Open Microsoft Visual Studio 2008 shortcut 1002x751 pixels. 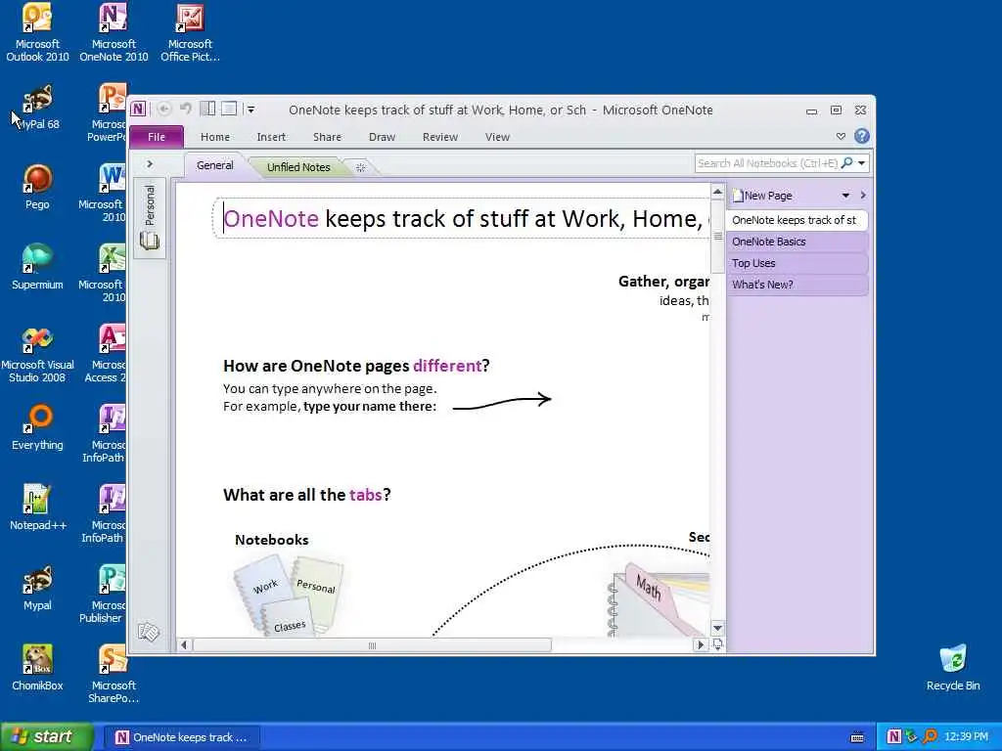pos(37,354)
